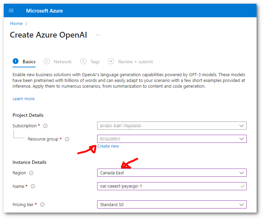Click the Name input field
Viewport: 263px width, 219px height.
(172, 186)
